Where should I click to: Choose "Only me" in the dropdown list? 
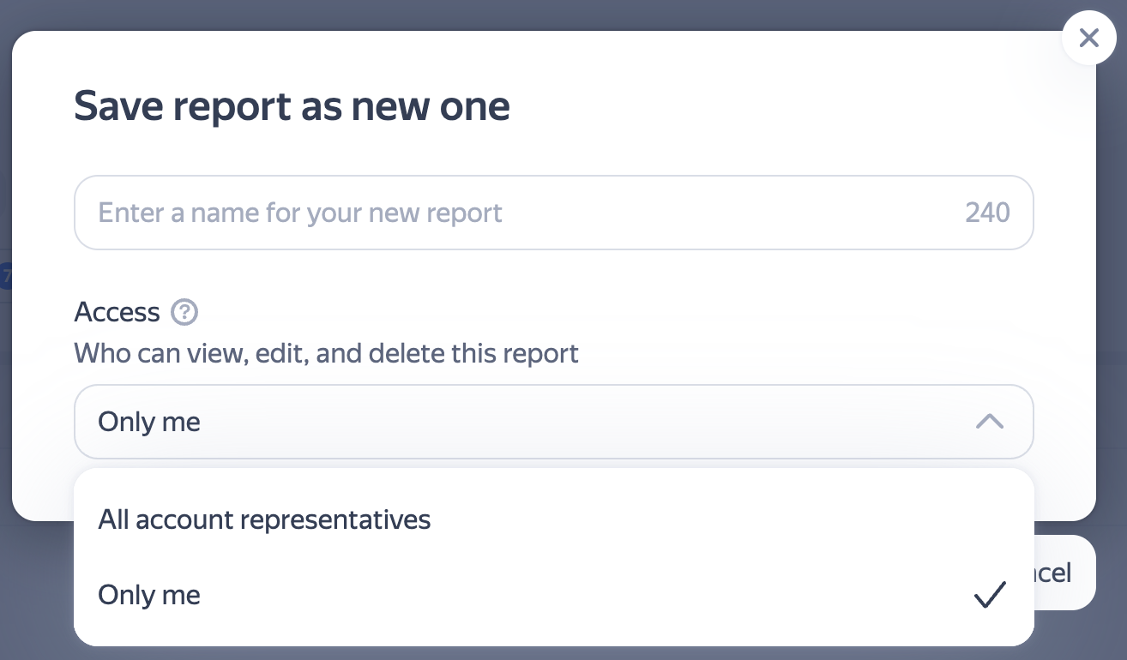[149, 595]
